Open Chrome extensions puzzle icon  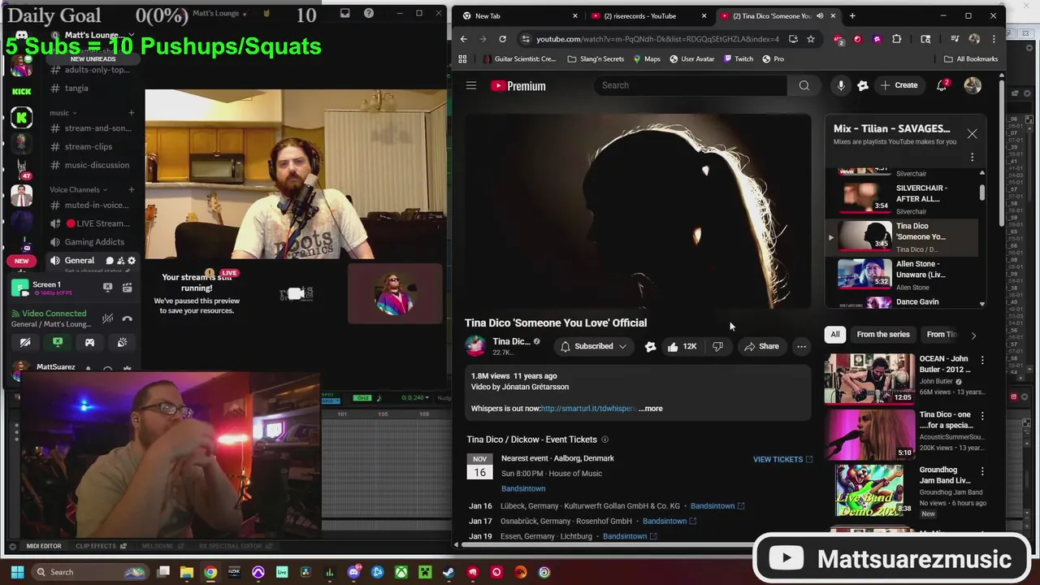click(897, 39)
